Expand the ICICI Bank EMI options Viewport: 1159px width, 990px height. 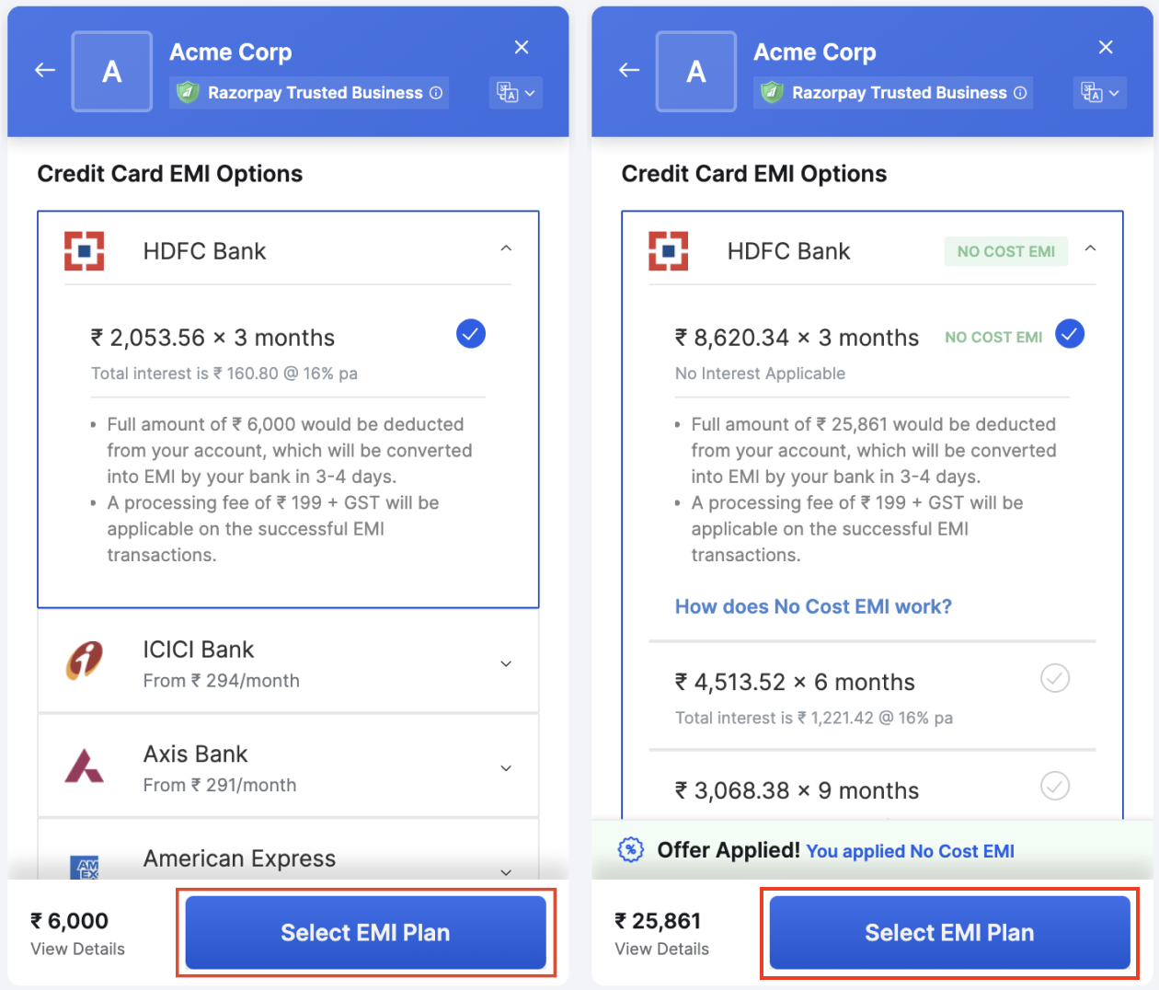[x=506, y=662]
